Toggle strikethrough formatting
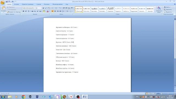 [x=32, y=11]
